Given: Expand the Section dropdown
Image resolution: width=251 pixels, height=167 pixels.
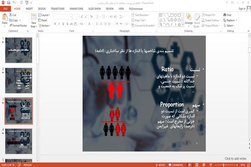Looking at the screenshot, I should tap(44, 26).
